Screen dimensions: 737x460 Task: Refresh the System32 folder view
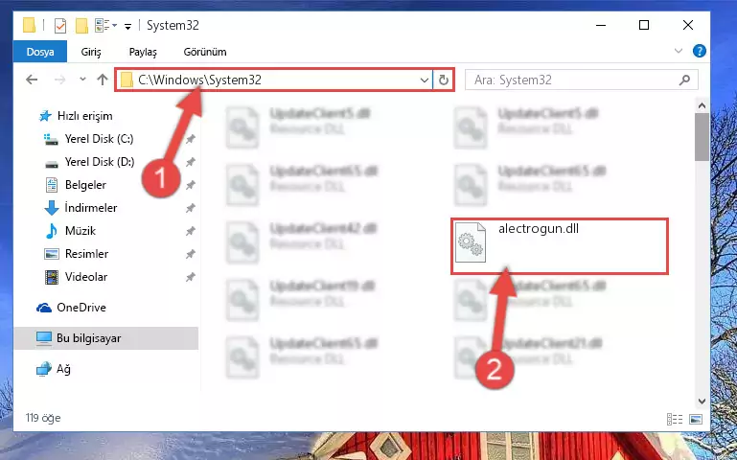pyautogui.click(x=443, y=80)
